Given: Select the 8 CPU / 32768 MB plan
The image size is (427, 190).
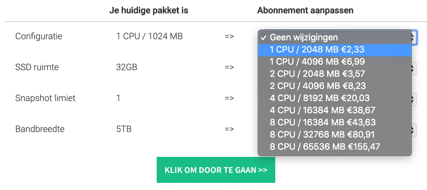Looking at the screenshot, I should (x=322, y=134).
